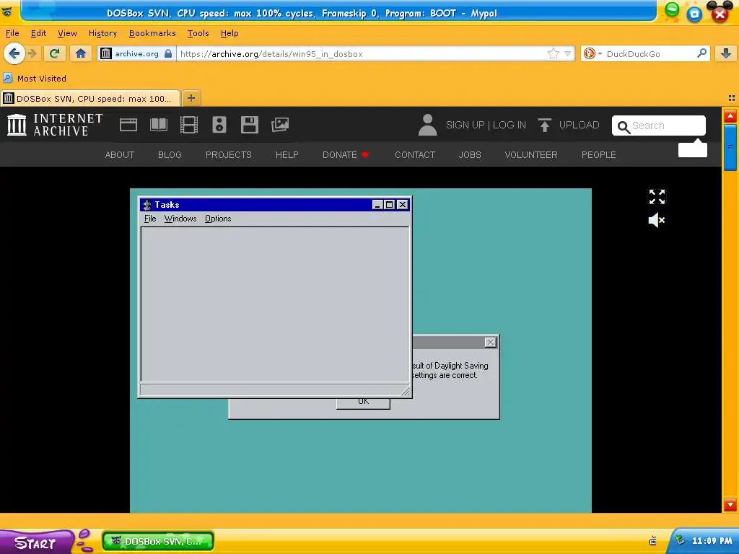The width and height of the screenshot is (739, 554).
Task: Open the PROJECTS navigation link
Action: [x=229, y=154]
